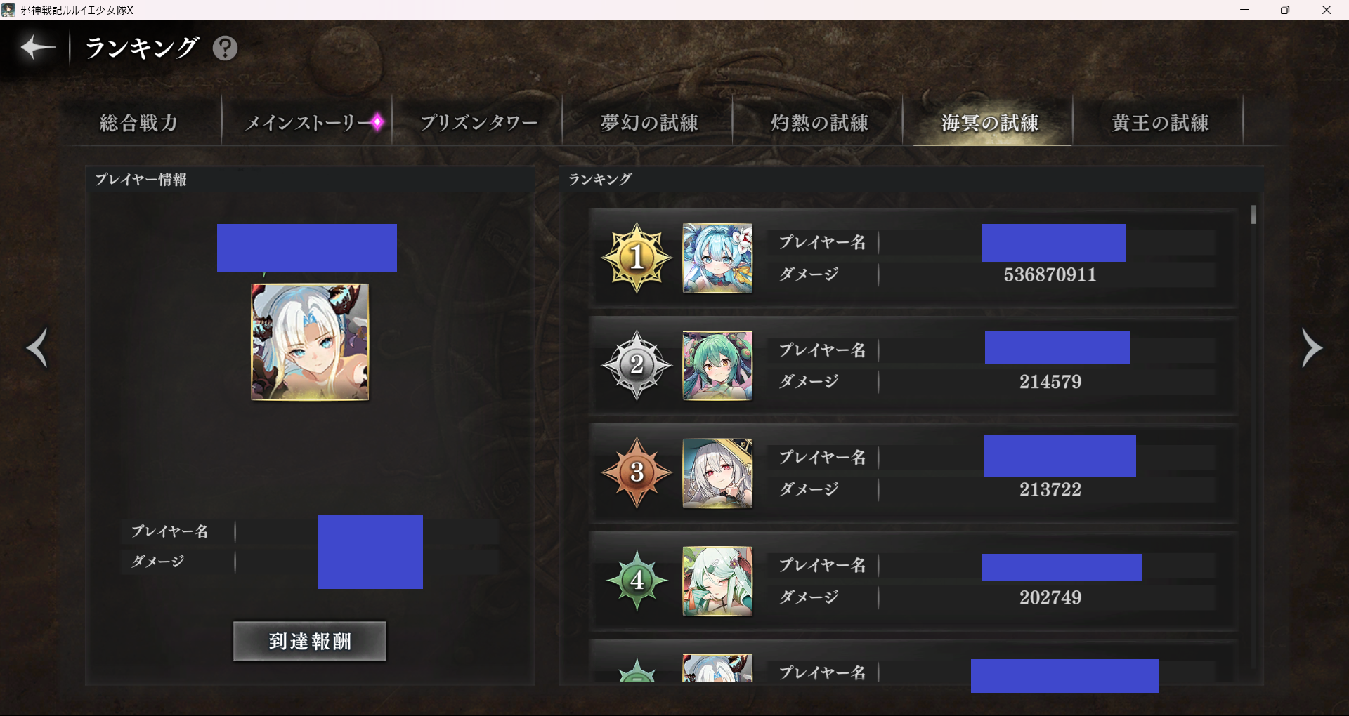Click the 到達報酬 button
Screen dimensions: 1349x716
coord(310,641)
